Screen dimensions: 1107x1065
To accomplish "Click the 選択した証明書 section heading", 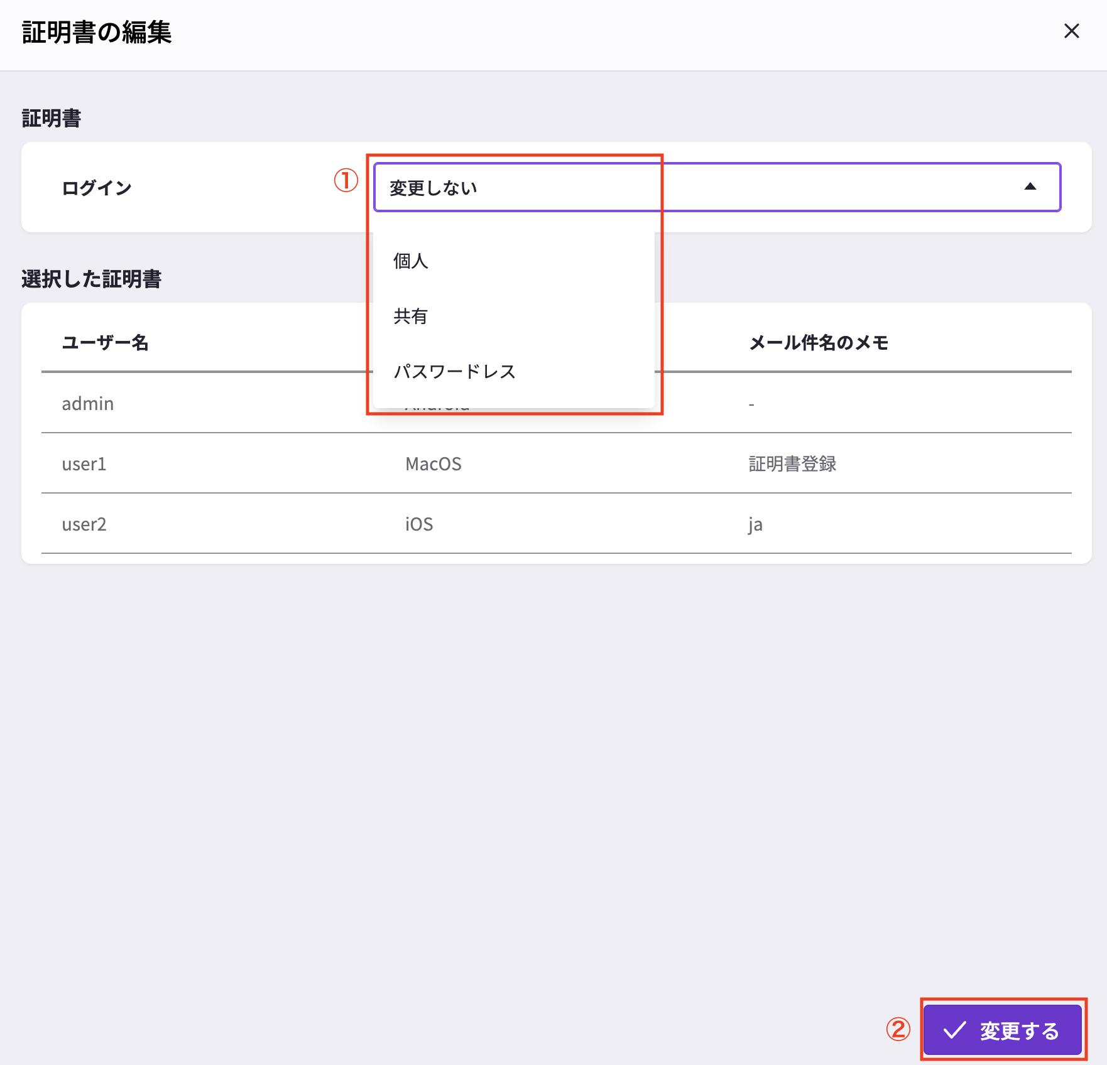I will point(92,279).
